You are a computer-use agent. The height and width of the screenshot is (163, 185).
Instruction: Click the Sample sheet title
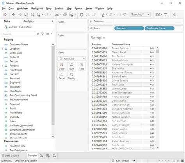(98, 38)
